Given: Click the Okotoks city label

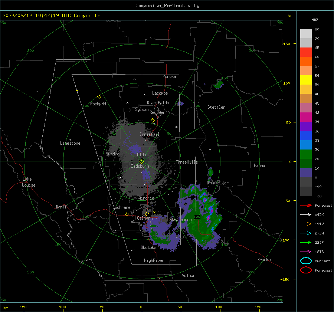Looking at the screenshot, I should pos(148,247).
